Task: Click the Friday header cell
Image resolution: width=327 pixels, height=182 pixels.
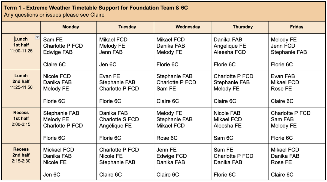Action: [296, 27]
